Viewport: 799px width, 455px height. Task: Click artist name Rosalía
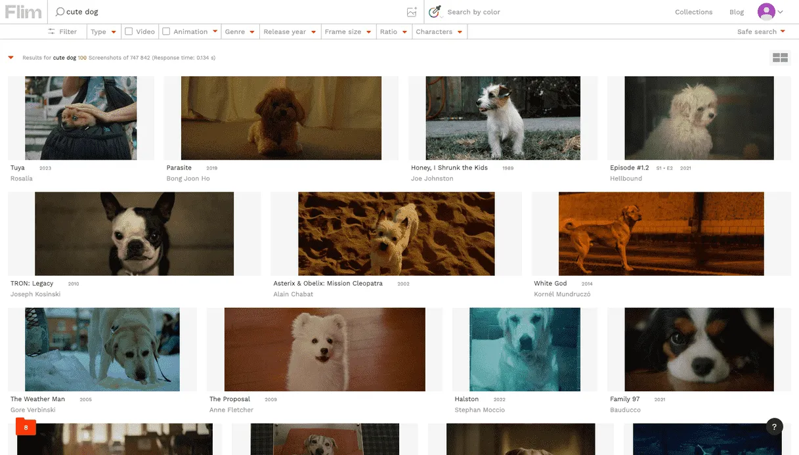22,179
